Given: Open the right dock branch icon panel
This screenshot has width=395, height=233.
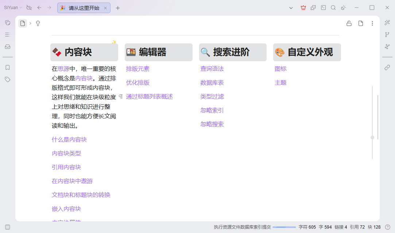Looking at the screenshot, I should [387, 35].
